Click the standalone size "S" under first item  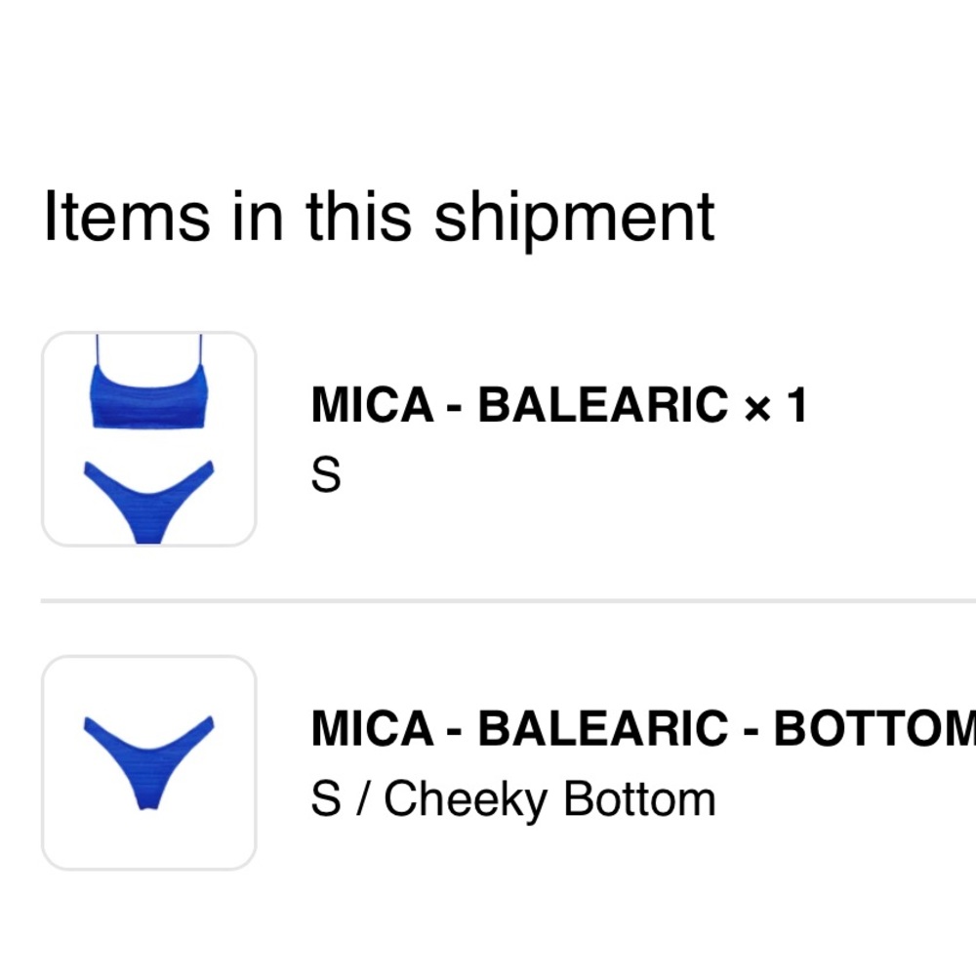[x=326, y=476]
